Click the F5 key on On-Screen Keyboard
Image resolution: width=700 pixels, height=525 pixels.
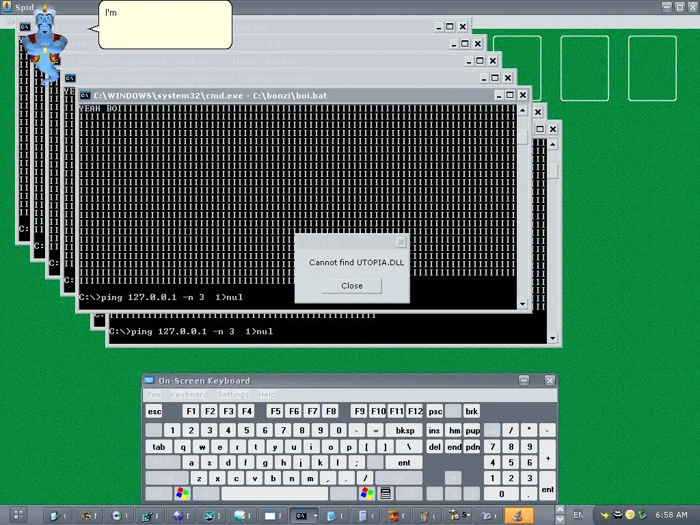click(275, 411)
